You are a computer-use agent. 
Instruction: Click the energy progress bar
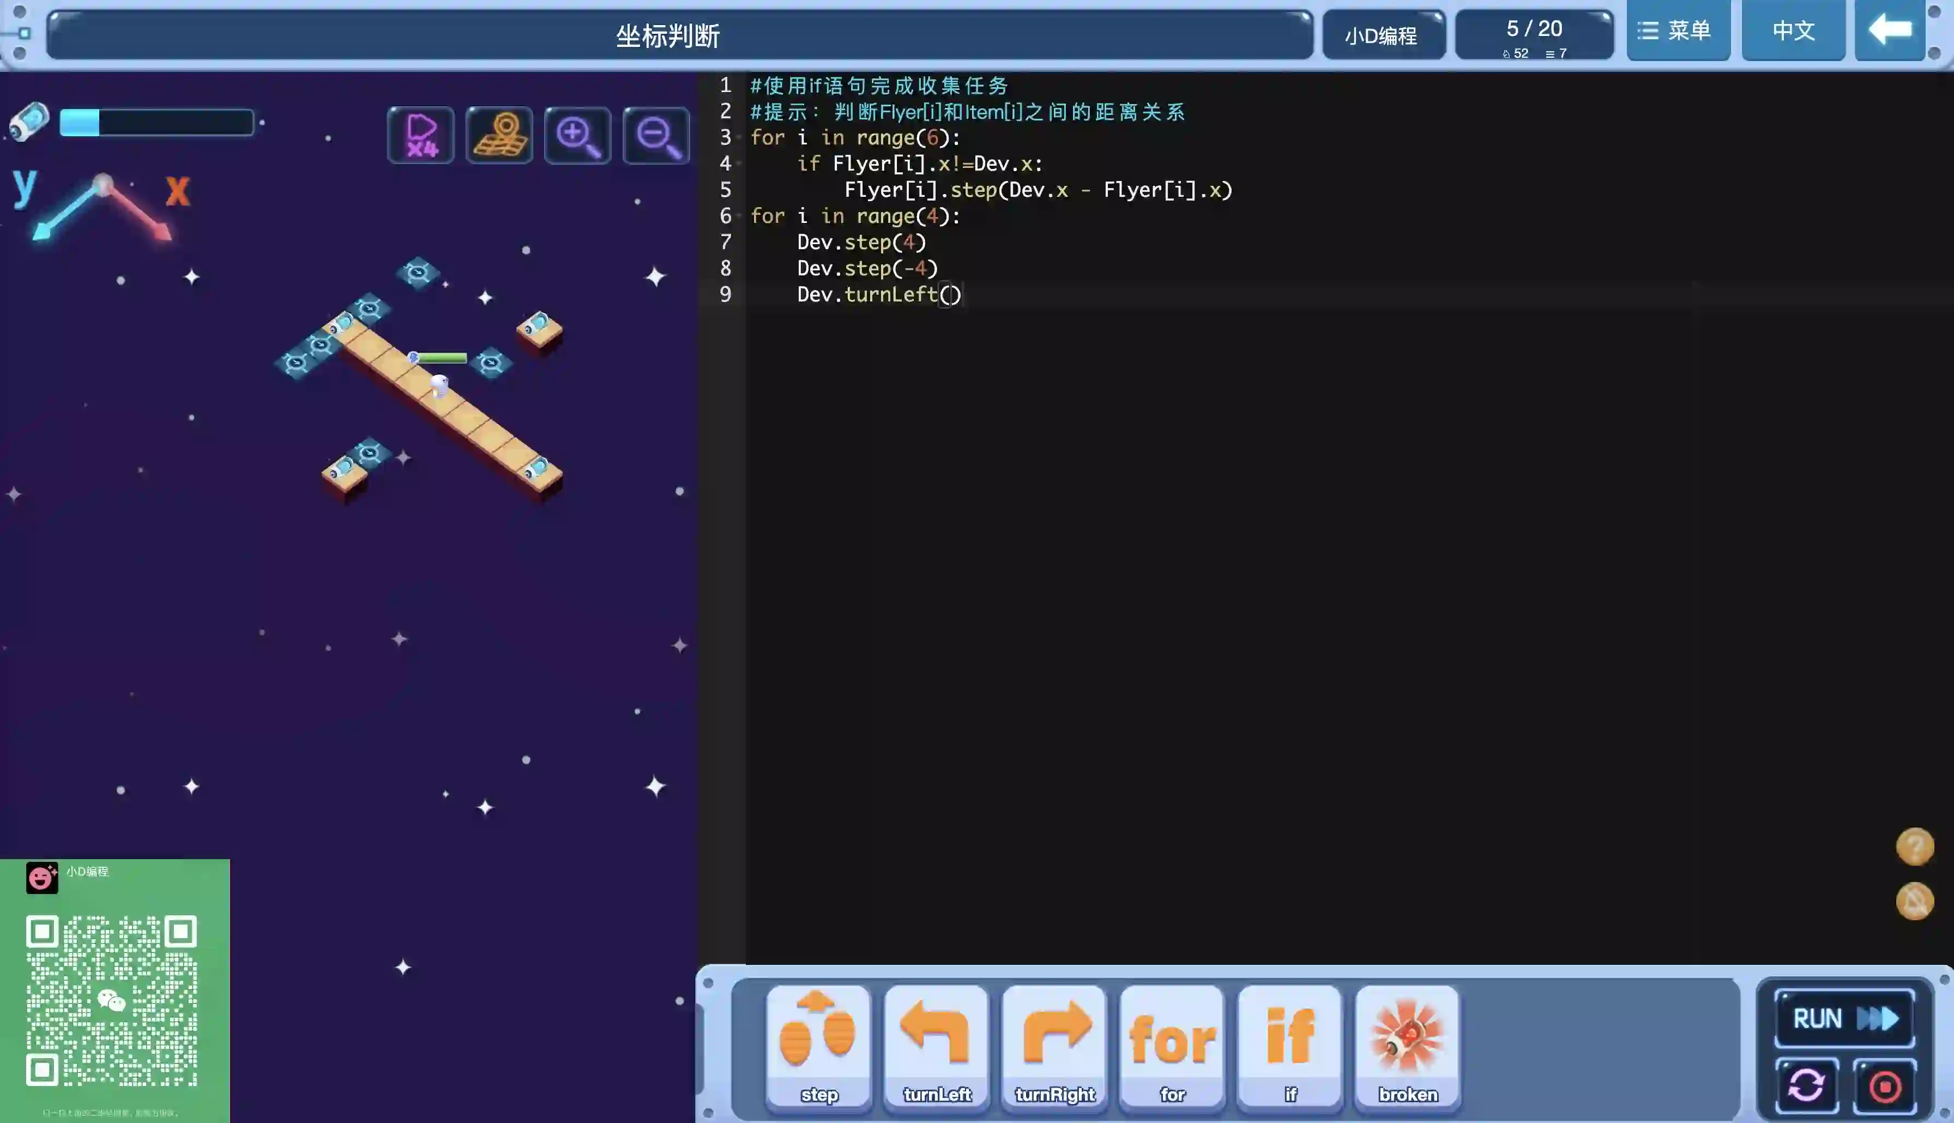click(156, 123)
